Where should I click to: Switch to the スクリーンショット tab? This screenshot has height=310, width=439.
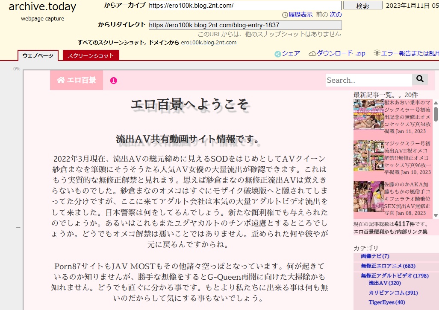[x=91, y=56]
